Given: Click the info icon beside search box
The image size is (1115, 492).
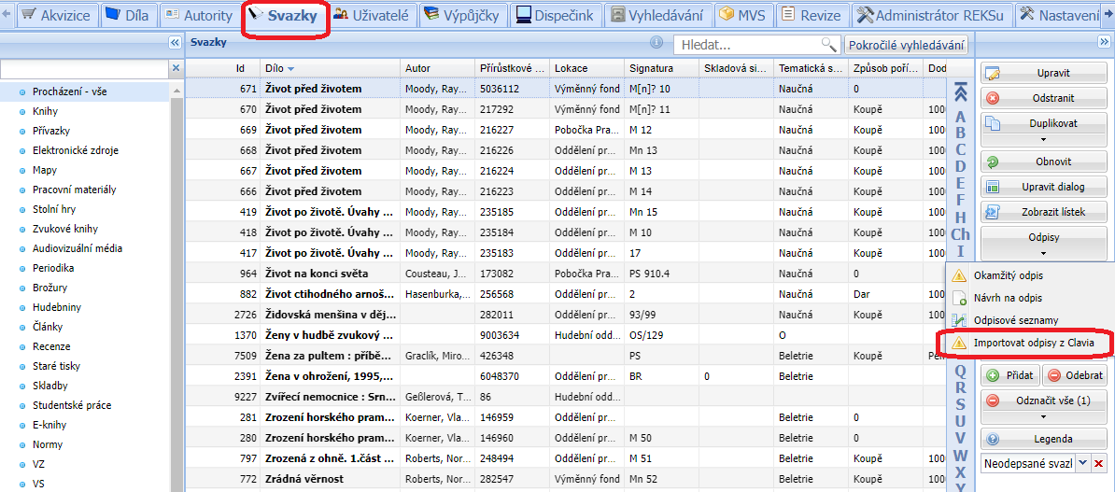Looking at the screenshot, I should (656, 43).
